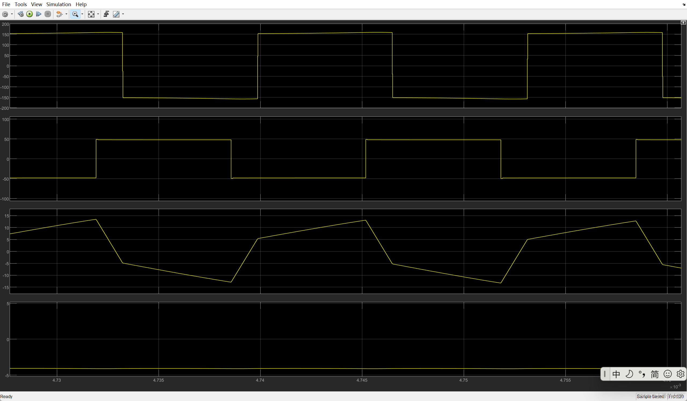Click the Step Forward button
Viewport: 687px width, 401px height.
click(38, 14)
